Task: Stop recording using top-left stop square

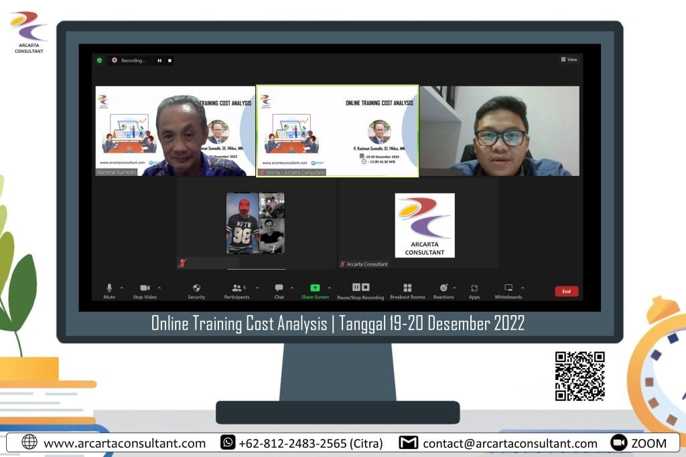Action: pyautogui.click(x=170, y=60)
